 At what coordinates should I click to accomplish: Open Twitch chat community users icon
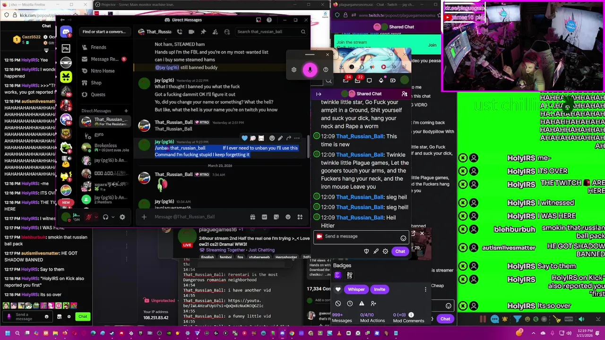pyautogui.click(x=404, y=94)
